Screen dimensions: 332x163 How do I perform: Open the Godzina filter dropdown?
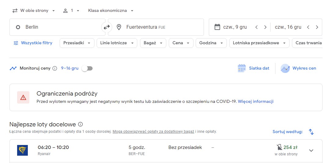click(211, 43)
